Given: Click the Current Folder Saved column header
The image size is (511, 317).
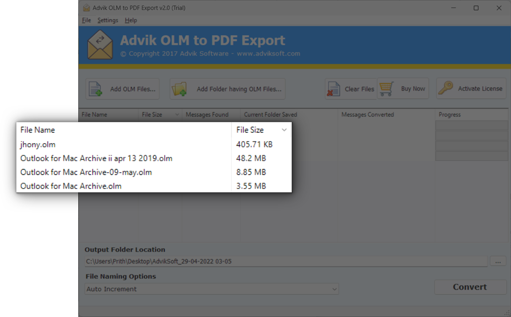Looking at the screenshot, I should click(271, 114).
